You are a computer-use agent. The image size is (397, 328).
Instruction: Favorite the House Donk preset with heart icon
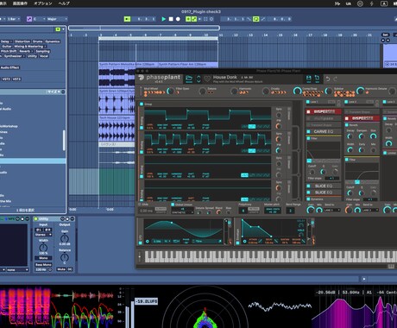207,79
